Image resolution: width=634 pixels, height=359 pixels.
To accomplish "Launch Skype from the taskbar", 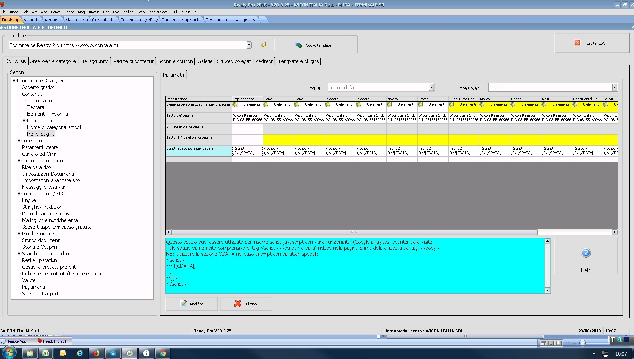I will [x=113, y=353].
